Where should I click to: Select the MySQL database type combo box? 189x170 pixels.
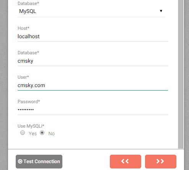click(x=91, y=11)
